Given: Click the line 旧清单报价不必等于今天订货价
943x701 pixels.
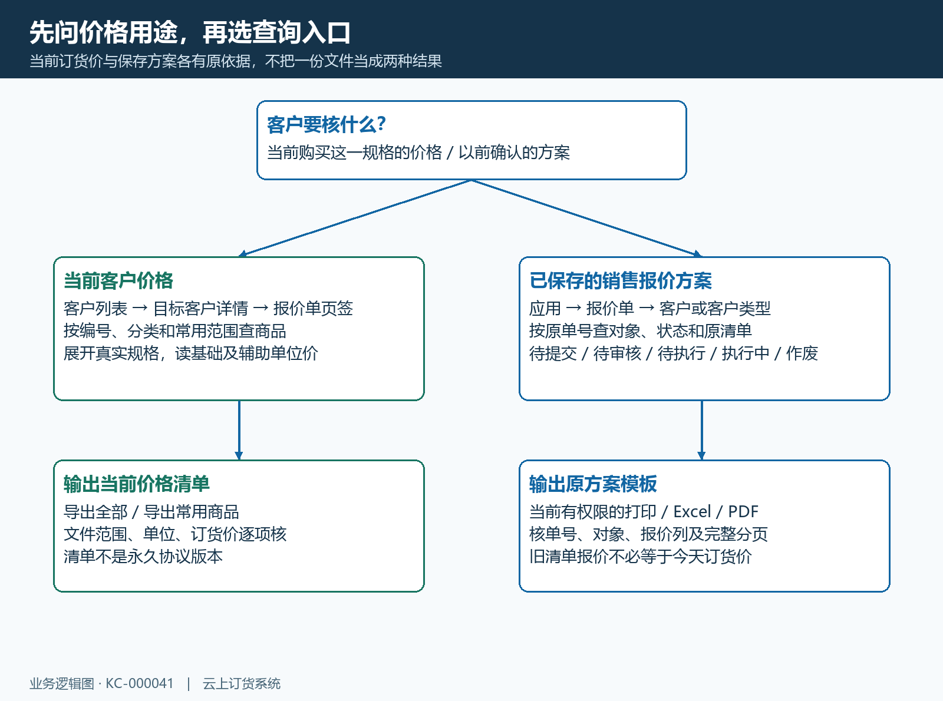Looking at the screenshot, I should (x=641, y=557).
